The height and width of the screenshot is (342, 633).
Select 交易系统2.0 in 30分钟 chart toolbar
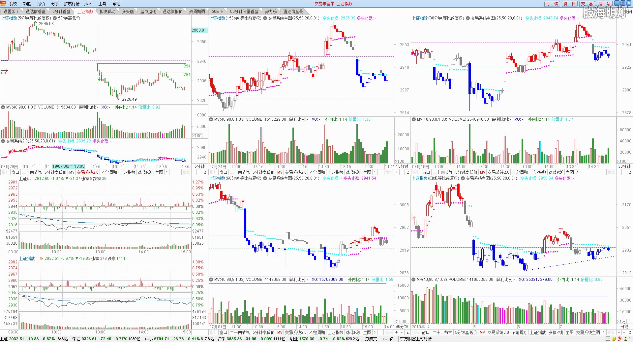tap(498, 172)
